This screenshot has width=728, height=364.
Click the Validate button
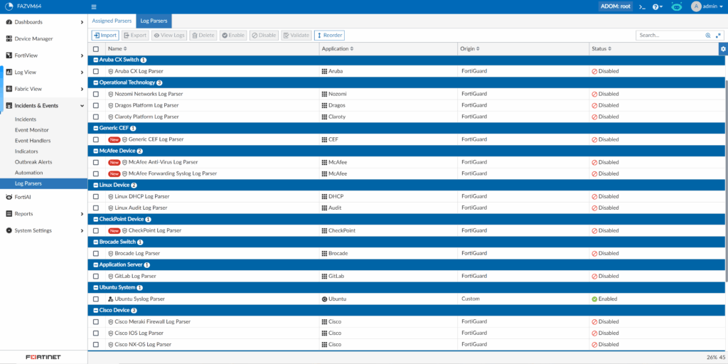296,36
